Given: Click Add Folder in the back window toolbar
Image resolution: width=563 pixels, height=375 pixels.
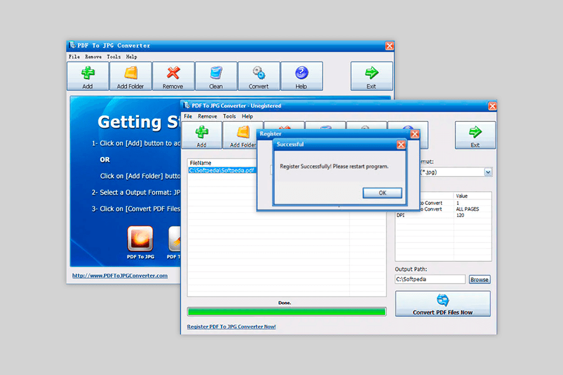Looking at the screenshot, I should (x=130, y=73).
